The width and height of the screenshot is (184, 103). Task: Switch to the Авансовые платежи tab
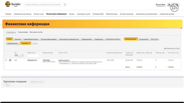tap(113, 39)
